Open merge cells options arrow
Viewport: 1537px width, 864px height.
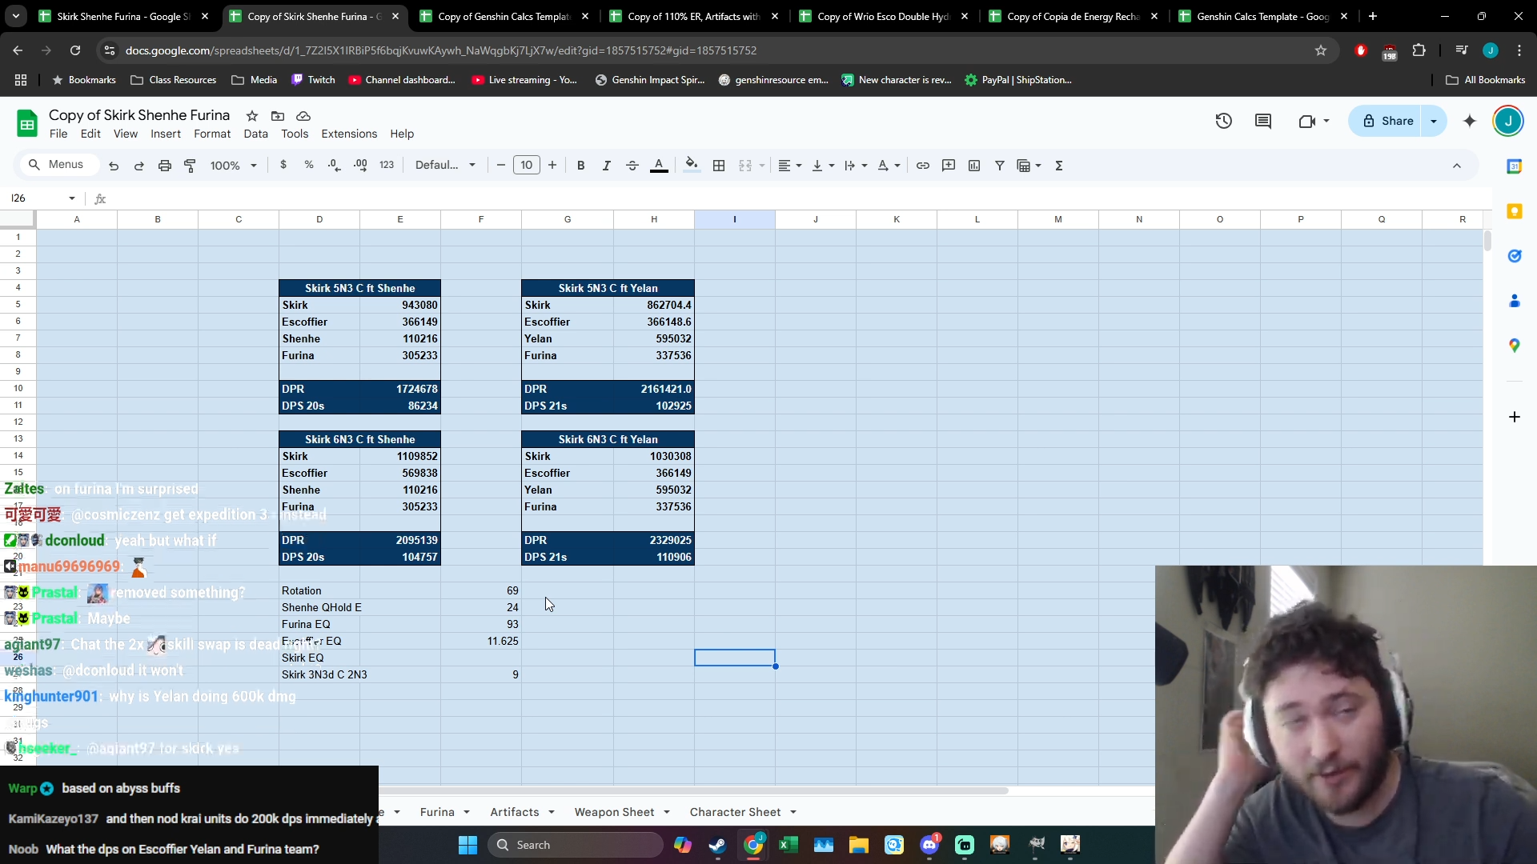pyautogui.click(x=761, y=166)
